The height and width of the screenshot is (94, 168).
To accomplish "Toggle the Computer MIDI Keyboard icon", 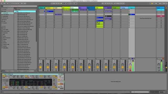I will [x=152, y=3].
